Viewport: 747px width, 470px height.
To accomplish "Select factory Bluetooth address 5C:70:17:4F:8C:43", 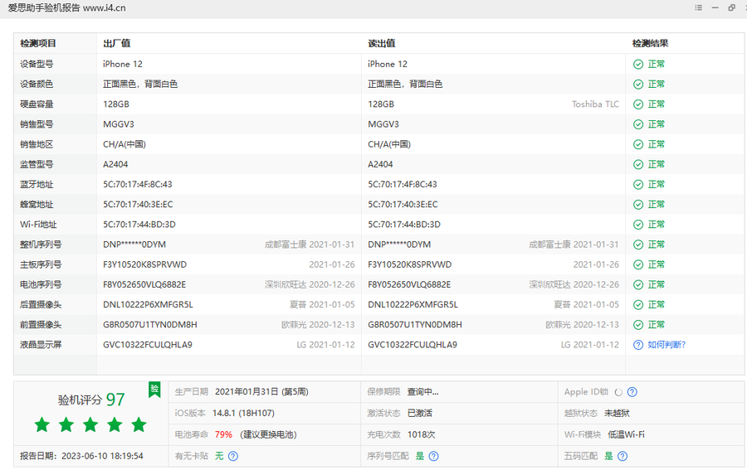I will pyautogui.click(x=138, y=185).
